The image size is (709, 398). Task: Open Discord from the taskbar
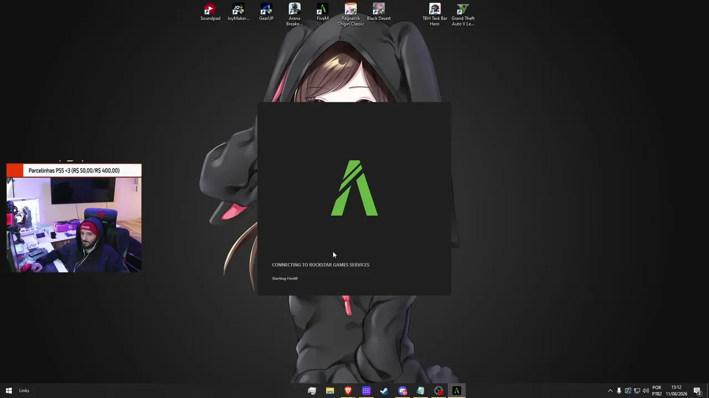click(403, 391)
